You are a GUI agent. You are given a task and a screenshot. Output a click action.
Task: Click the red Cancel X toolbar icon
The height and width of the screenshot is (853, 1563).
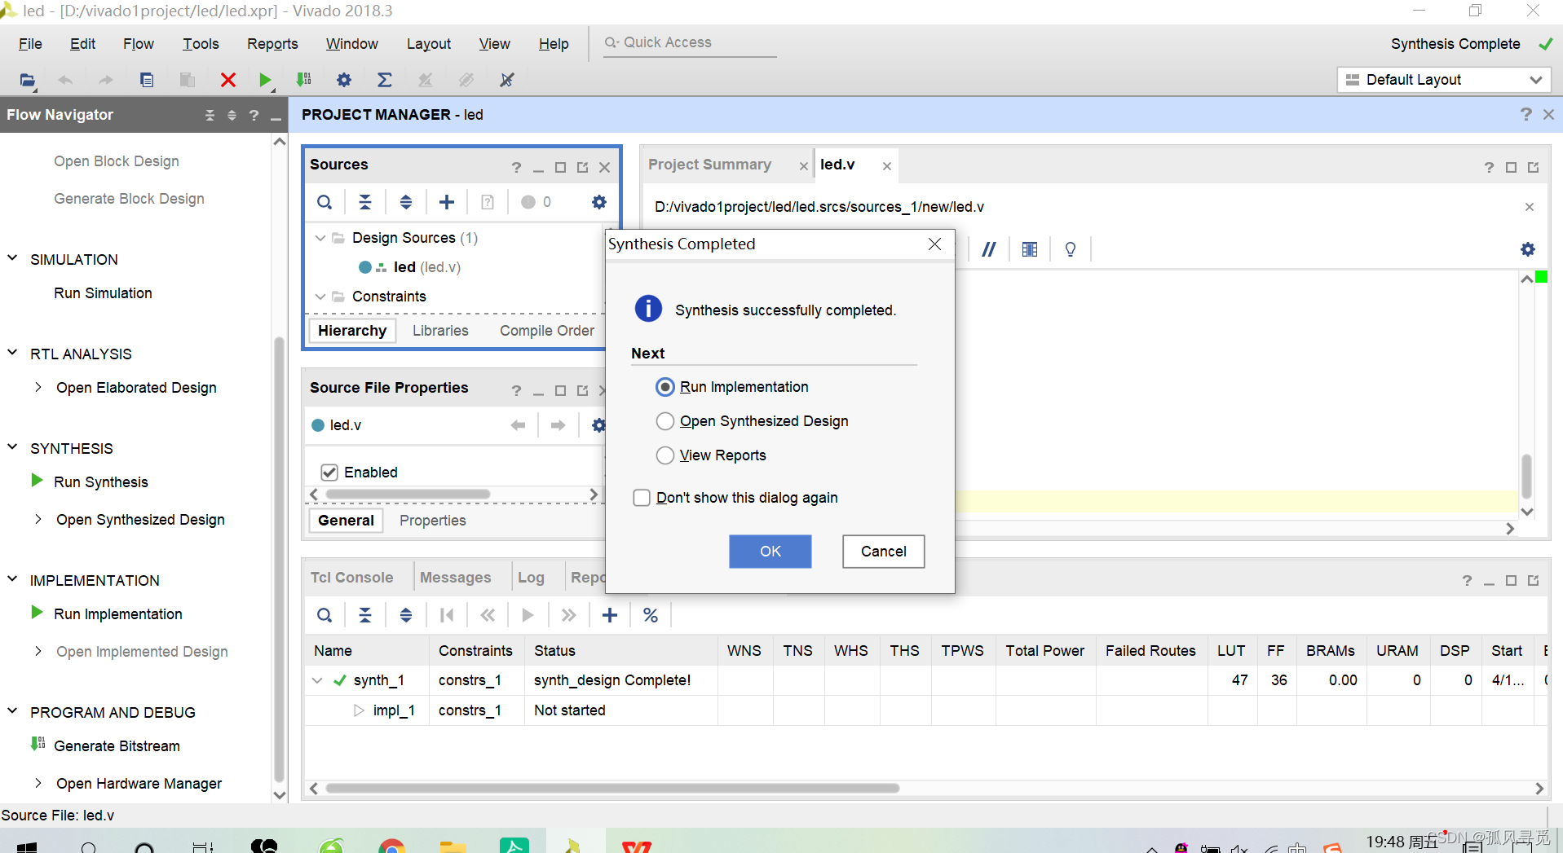228,80
